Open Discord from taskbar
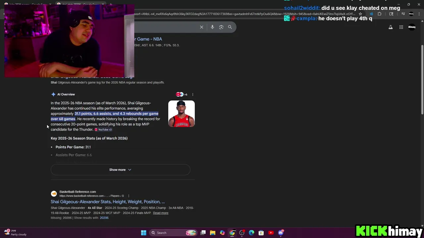The width and height of the screenshot is (424, 238). pos(281,233)
